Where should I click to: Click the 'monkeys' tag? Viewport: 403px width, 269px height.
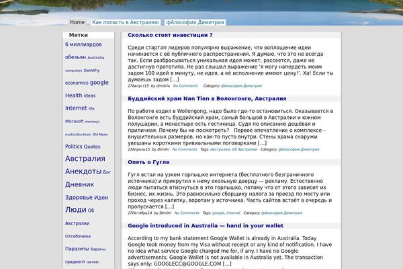92,122
